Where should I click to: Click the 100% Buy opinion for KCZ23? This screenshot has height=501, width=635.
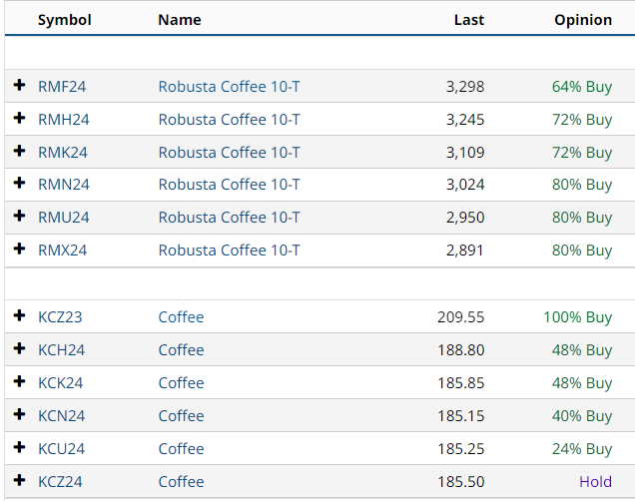click(577, 317)
